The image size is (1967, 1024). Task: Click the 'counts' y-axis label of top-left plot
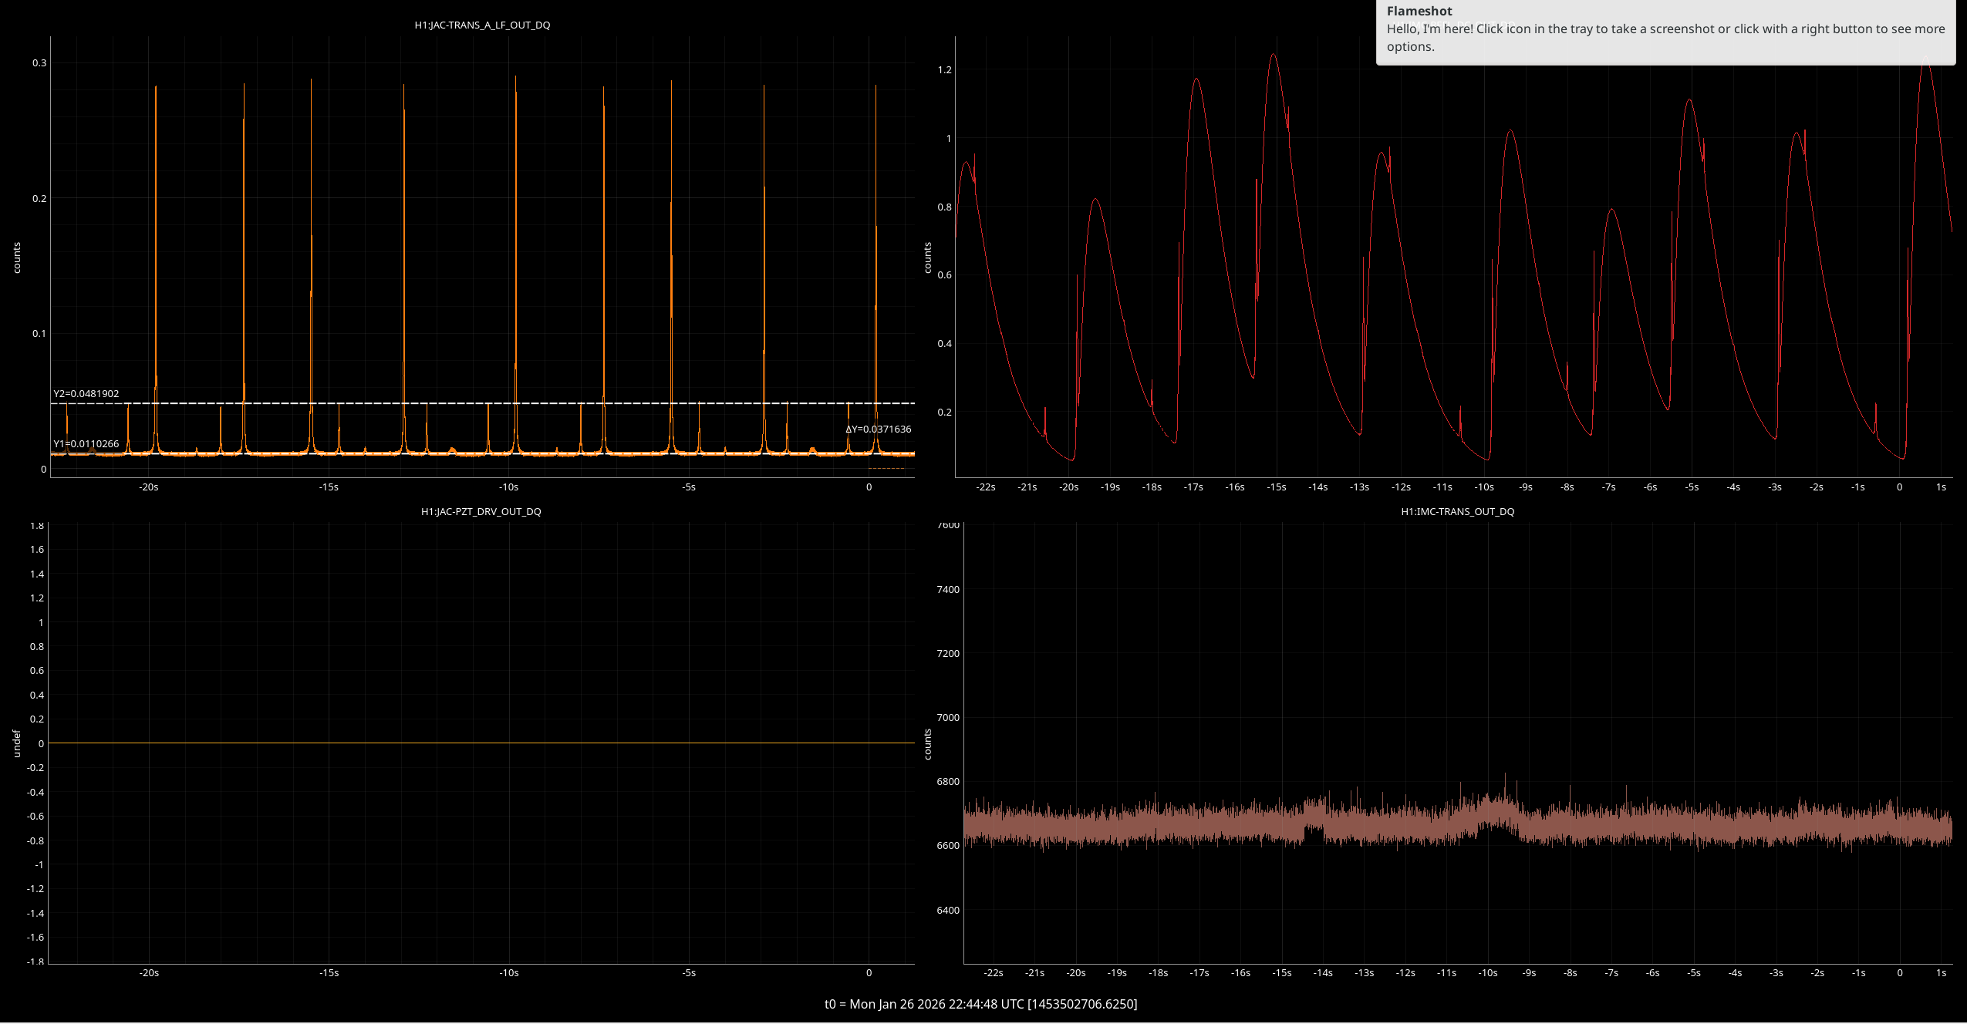pos(17,258)
